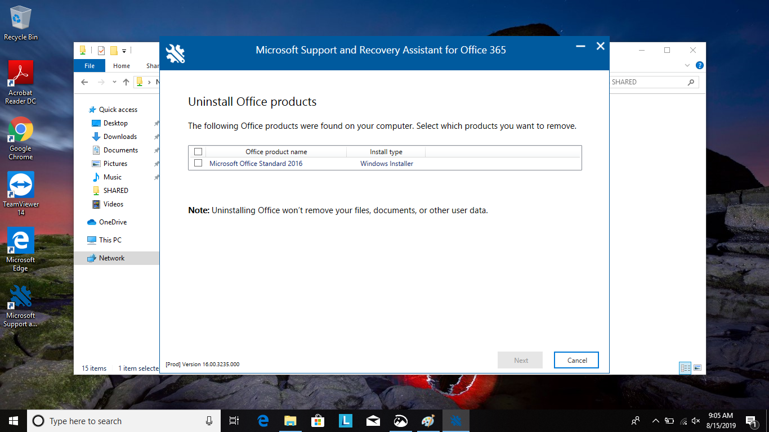Click the search SHARED box in Explorer

(x=653, y=82)
